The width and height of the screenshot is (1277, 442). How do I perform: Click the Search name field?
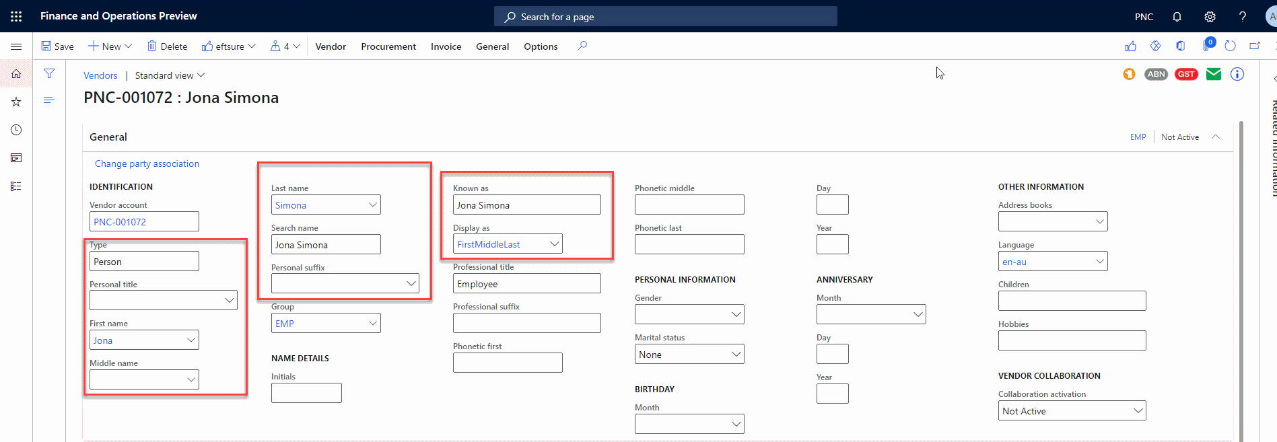pyautogui.click(x=326, y=244)
